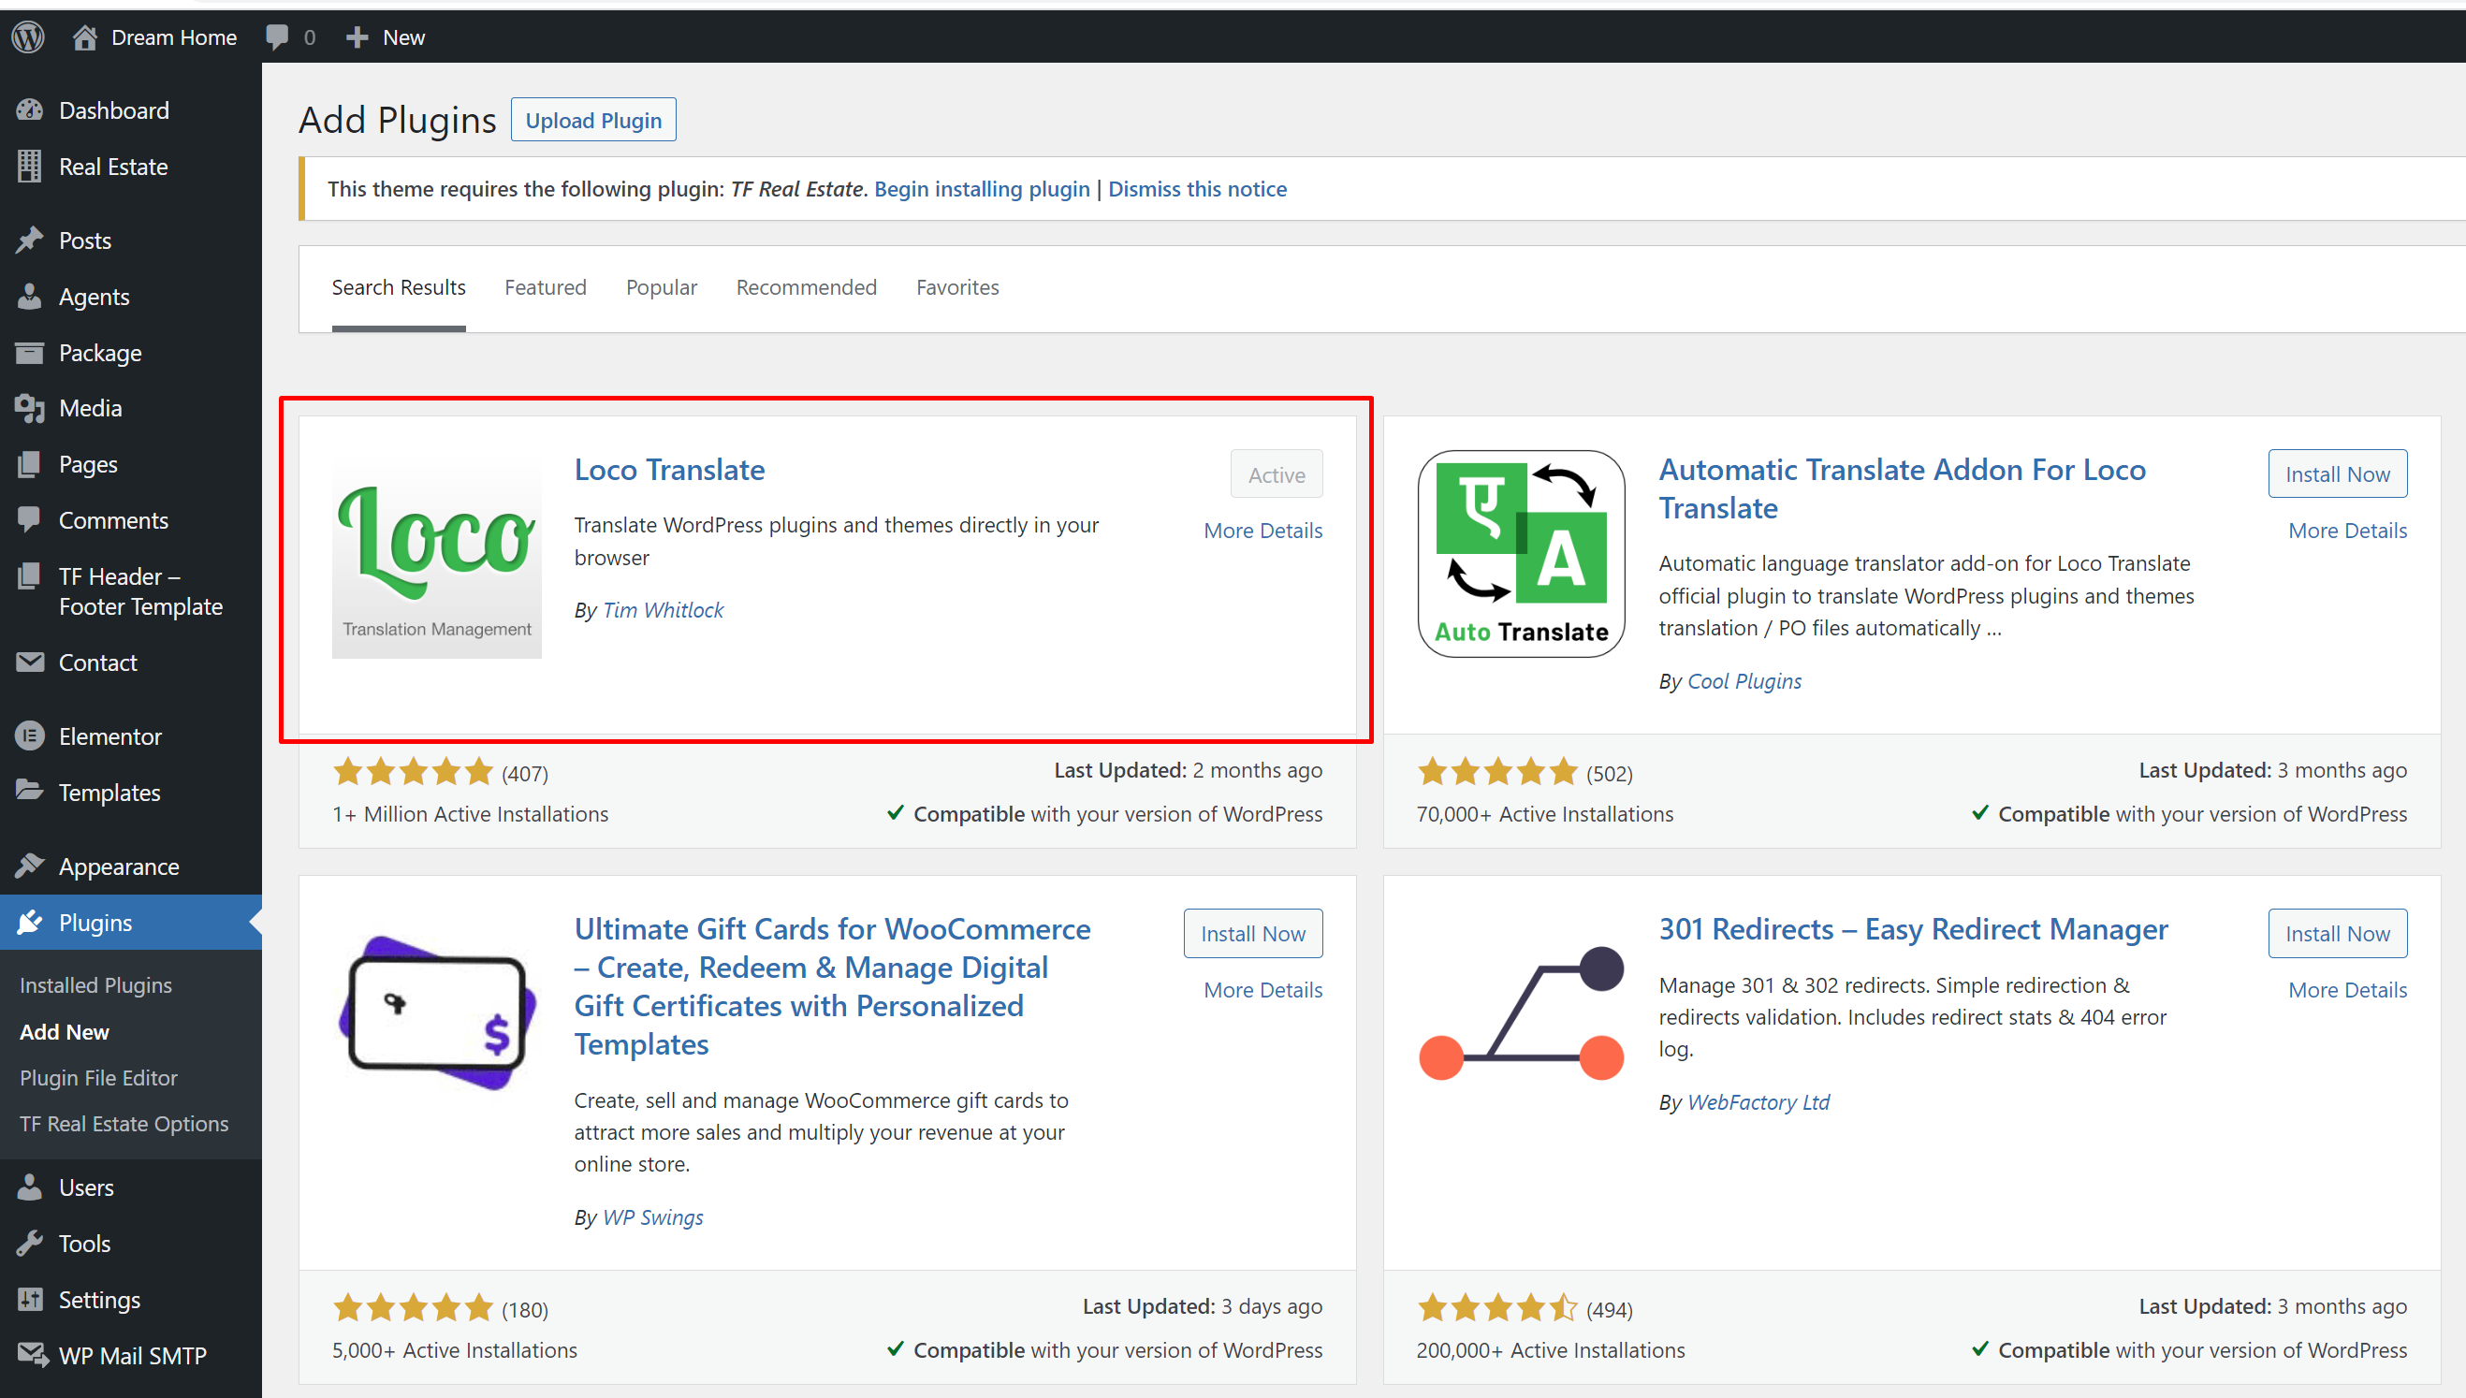Click the "(502)" rating count text
This screenshot has height=1398, width=2466.
point(1610,773)
